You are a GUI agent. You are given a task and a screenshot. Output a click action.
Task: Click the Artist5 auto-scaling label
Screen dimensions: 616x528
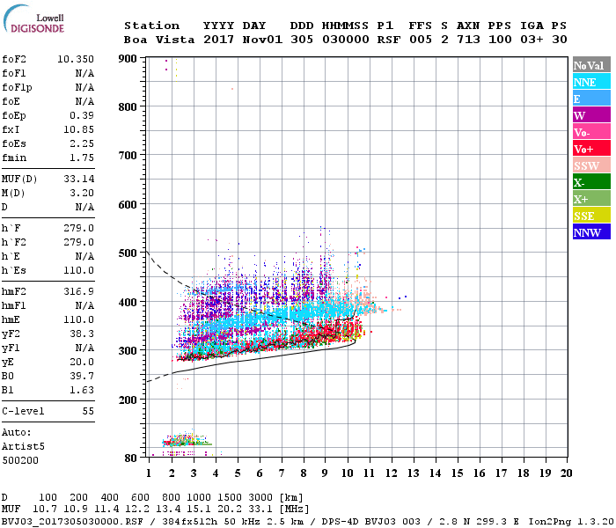23,447
